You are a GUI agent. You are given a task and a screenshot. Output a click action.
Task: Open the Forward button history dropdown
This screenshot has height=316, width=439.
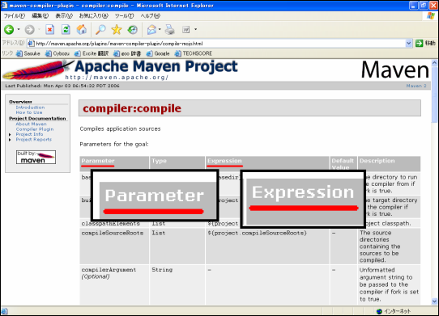pos(39,29)
